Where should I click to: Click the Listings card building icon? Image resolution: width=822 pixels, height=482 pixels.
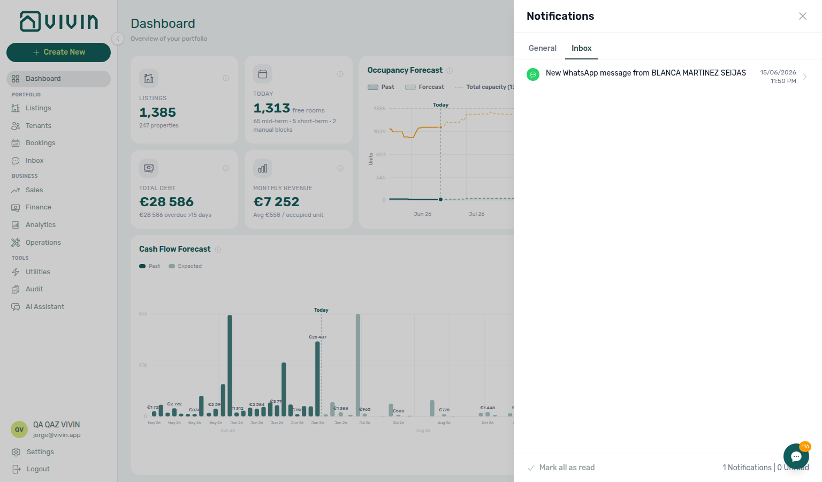(x=149, y=78)
